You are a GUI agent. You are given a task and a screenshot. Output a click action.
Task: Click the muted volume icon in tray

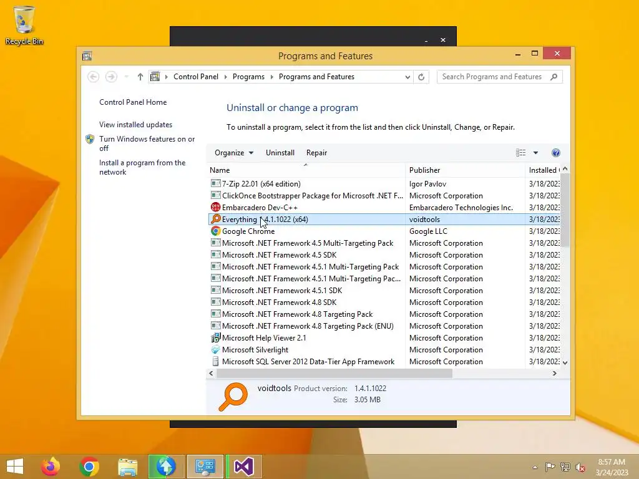click(x=580, y=467)
